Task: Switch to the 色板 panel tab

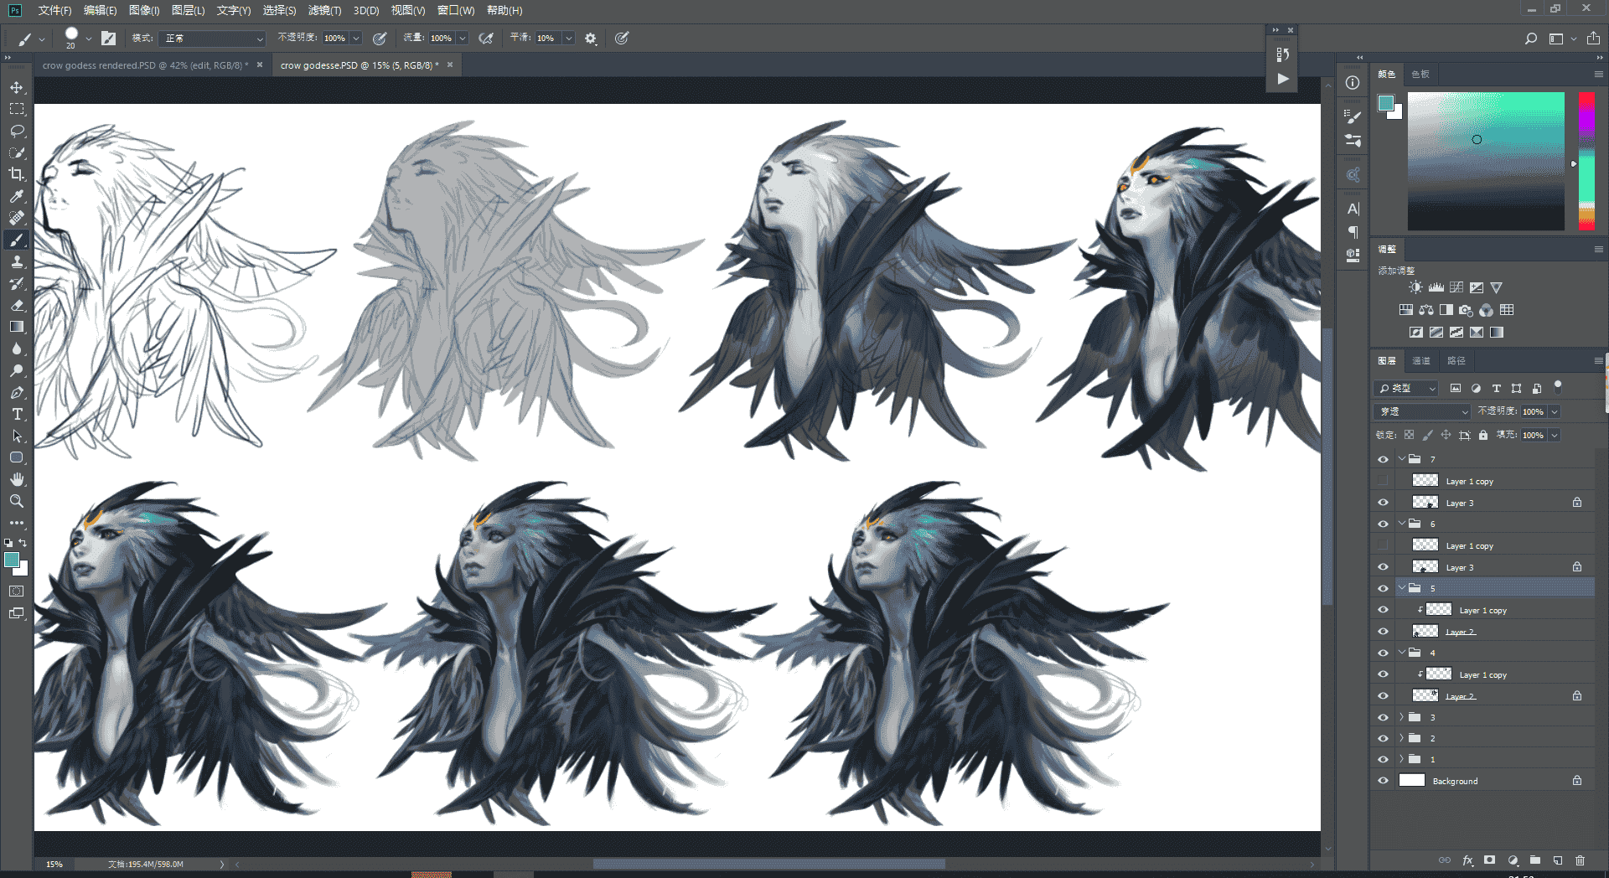Action: (1420, 74)
